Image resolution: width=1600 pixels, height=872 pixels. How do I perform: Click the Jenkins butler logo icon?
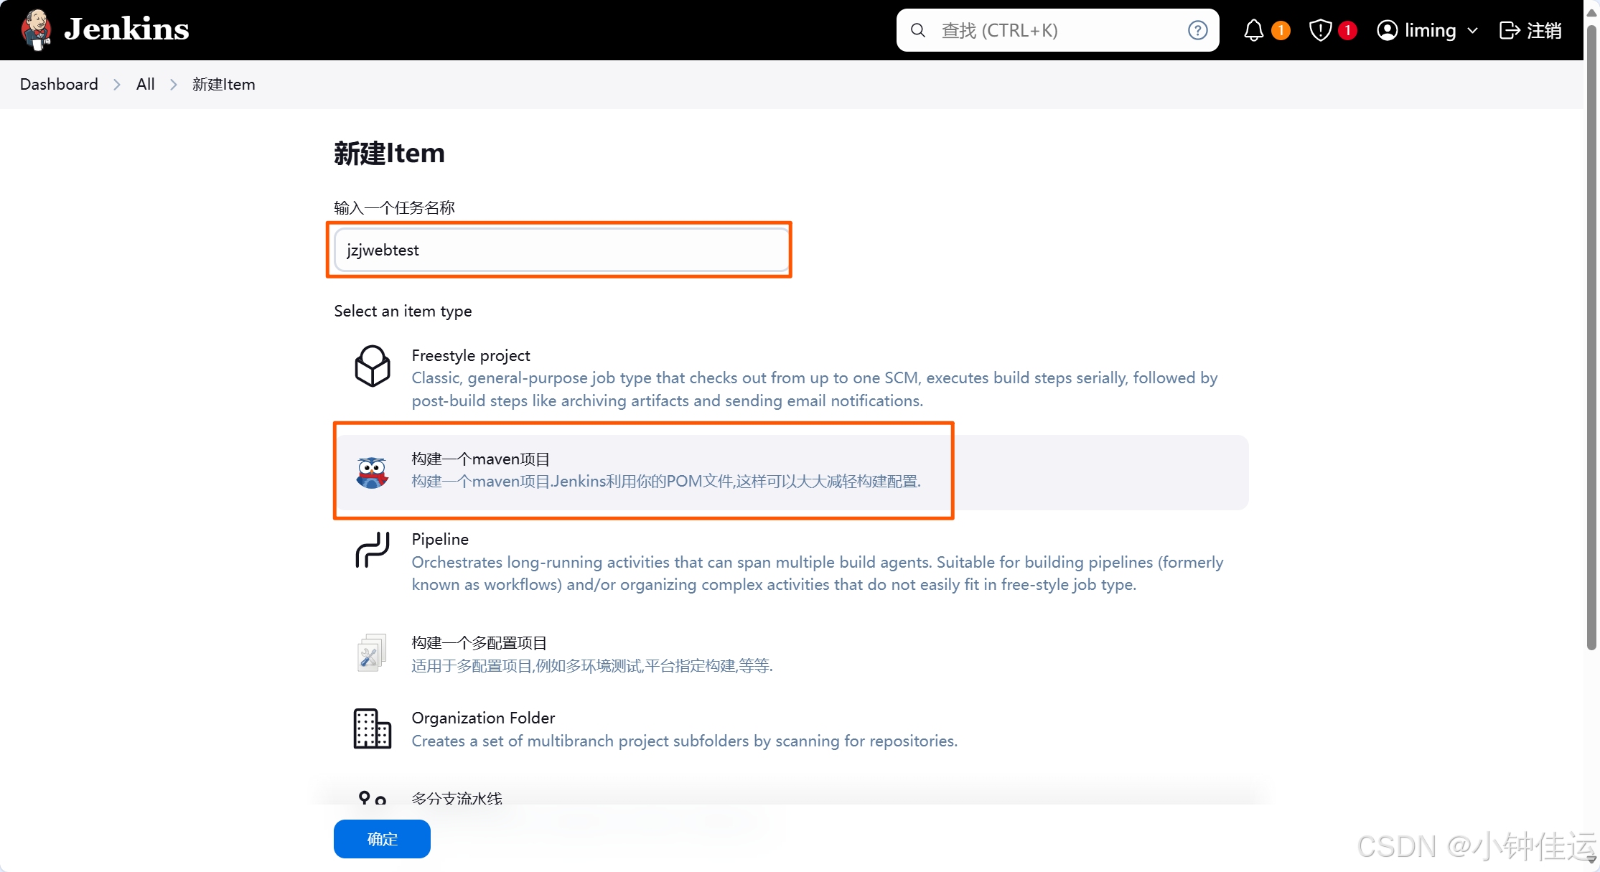coord(36,29)
